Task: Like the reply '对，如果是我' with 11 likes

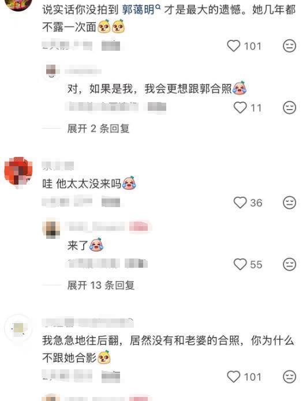Action: click(240, 108)
